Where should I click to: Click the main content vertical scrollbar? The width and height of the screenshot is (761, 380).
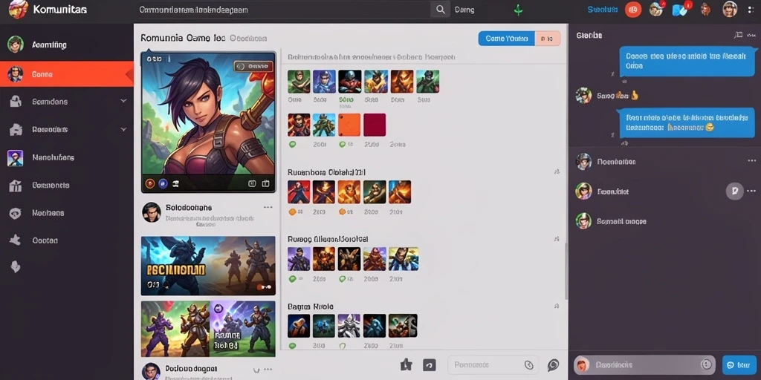pyautogui.click(x=566, y=272)
